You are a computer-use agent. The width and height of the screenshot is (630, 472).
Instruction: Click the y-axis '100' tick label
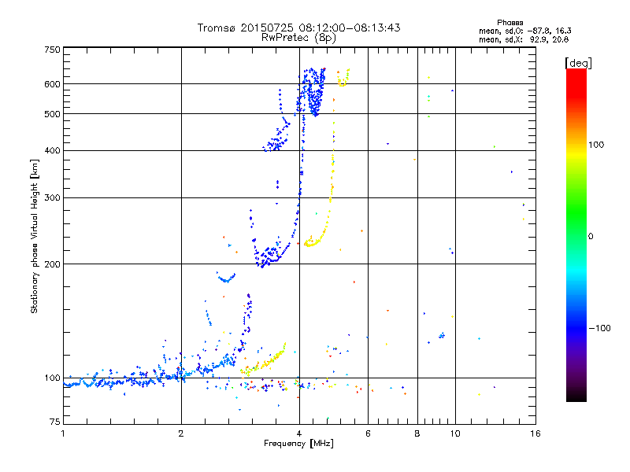coord(52,378)
